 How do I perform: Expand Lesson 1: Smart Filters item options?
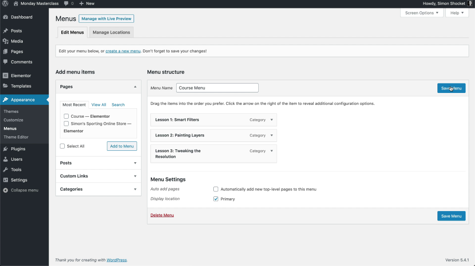click(271, 120)
